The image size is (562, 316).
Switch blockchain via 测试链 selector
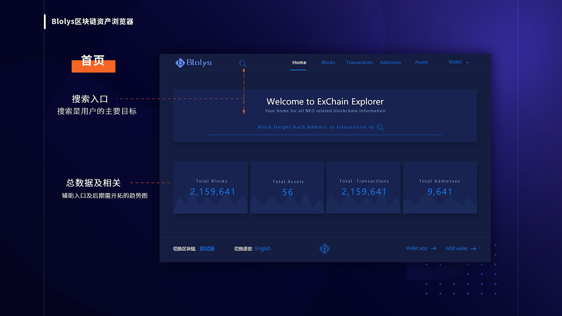click(x=207, y=249)
